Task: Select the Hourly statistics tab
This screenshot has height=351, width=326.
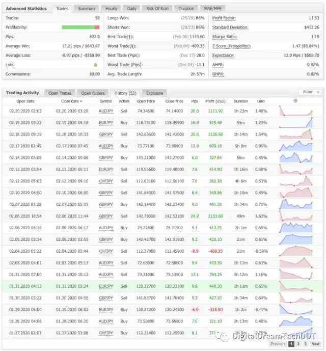Action: (111, 9)
